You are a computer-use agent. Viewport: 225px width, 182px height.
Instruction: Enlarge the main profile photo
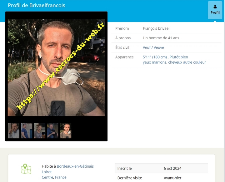click(x=56, y=67)
